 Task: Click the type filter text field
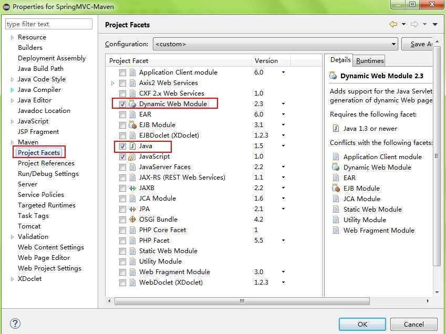pos(49,24)
